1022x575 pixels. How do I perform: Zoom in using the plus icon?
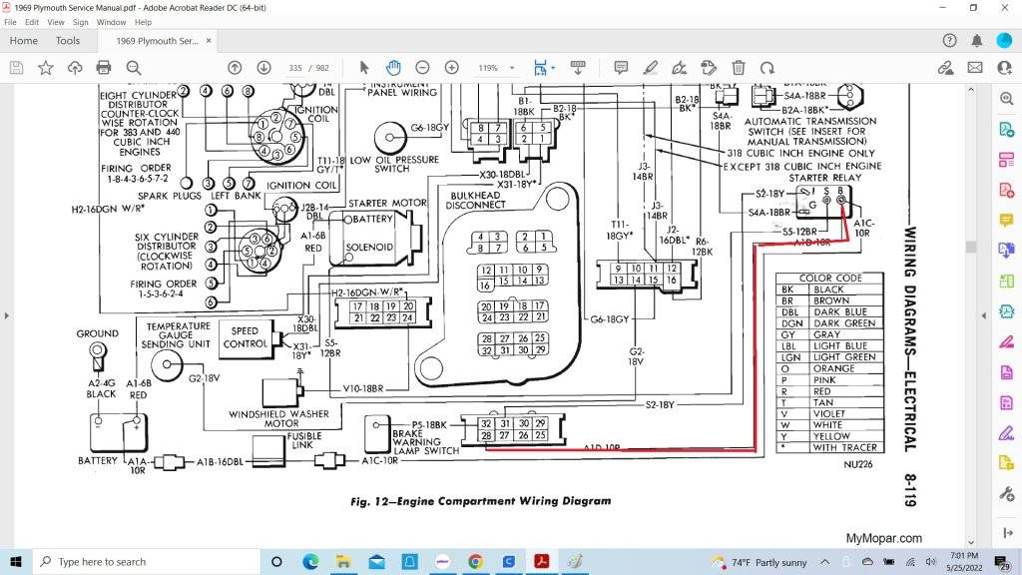451,67
